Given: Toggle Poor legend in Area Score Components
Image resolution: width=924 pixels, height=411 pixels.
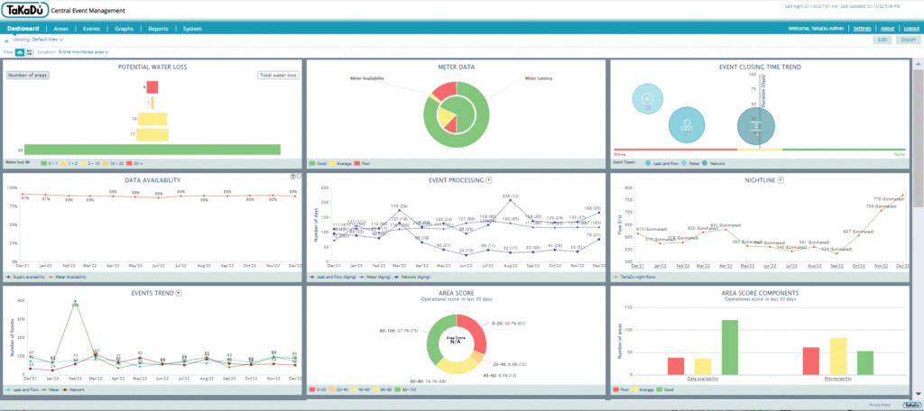Looking at the screenshot, I should coord(621,389).
